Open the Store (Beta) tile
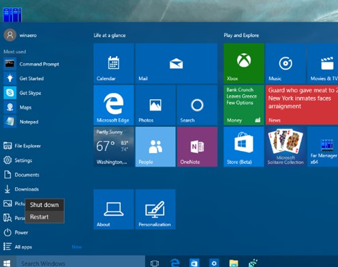Image resolution: width=338 pixels, height=267 pixels. click(244, 147)
